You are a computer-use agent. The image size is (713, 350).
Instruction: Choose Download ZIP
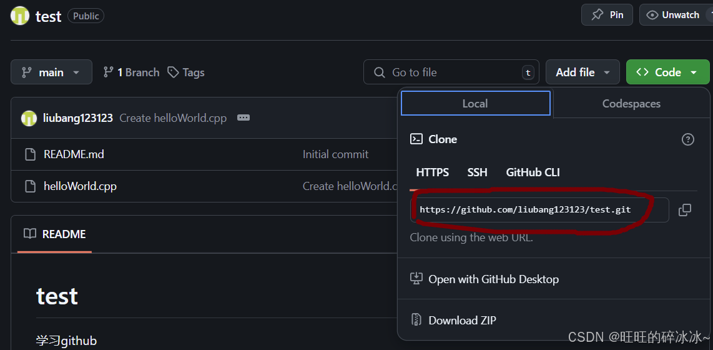[453, 320]
